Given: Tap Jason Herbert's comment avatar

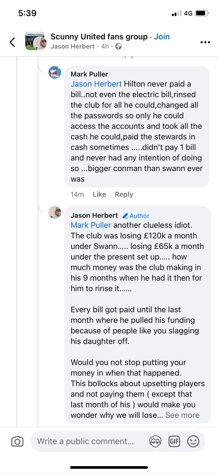Looking at the screenshot, I should pyautogui.click(x=55, y=212).
